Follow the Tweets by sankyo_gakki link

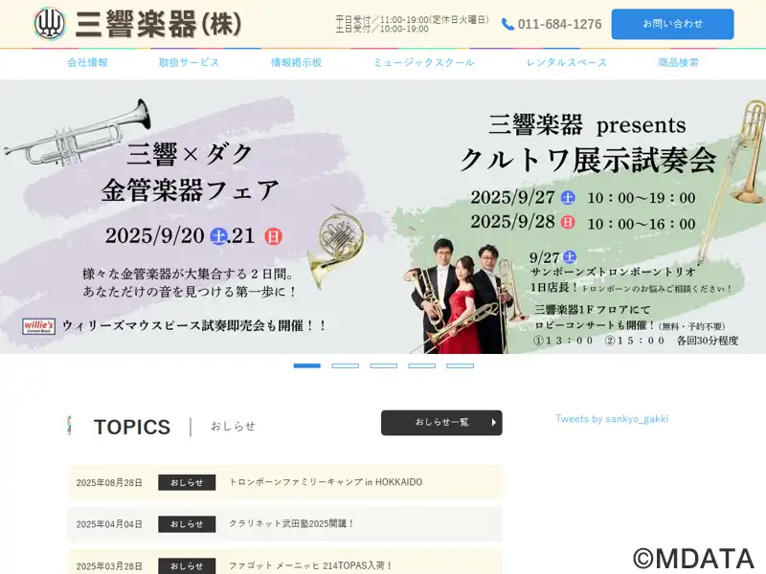[x=612, y=419]
